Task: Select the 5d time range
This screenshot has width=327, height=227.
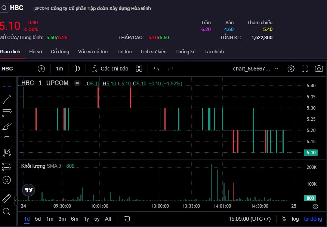Action: click(38, 219)
